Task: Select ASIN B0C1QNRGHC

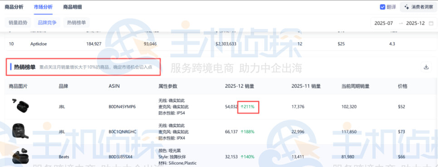Action: [123, 132]
